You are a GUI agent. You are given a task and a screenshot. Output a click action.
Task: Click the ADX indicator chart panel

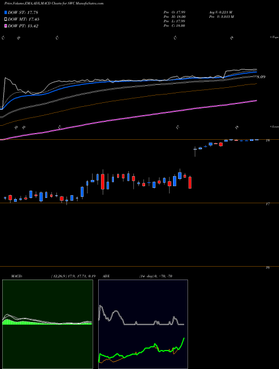pos(143,324)
